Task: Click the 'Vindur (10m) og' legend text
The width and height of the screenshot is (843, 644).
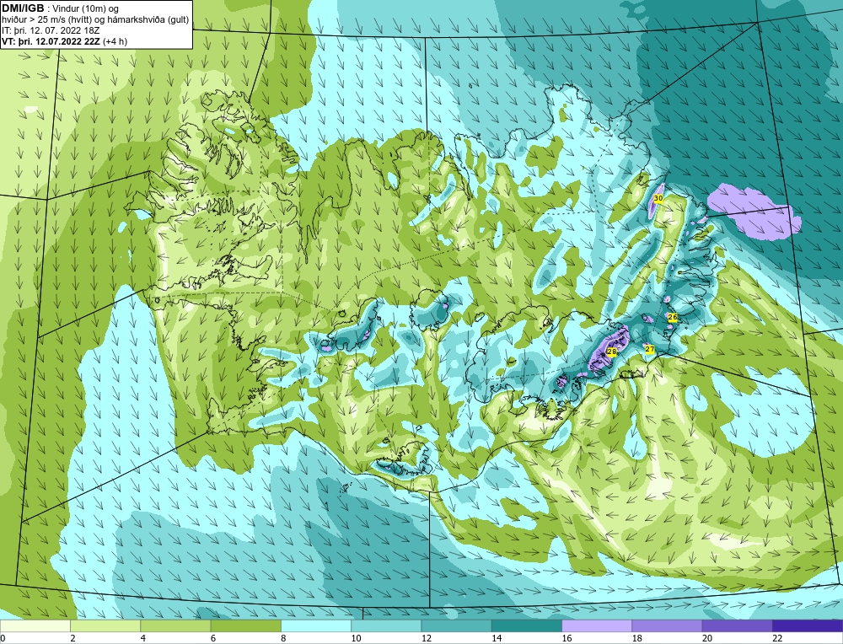Action: pos(85,8)
